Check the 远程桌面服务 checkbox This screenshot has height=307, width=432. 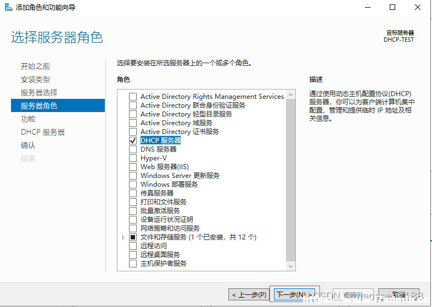(133, 255)
